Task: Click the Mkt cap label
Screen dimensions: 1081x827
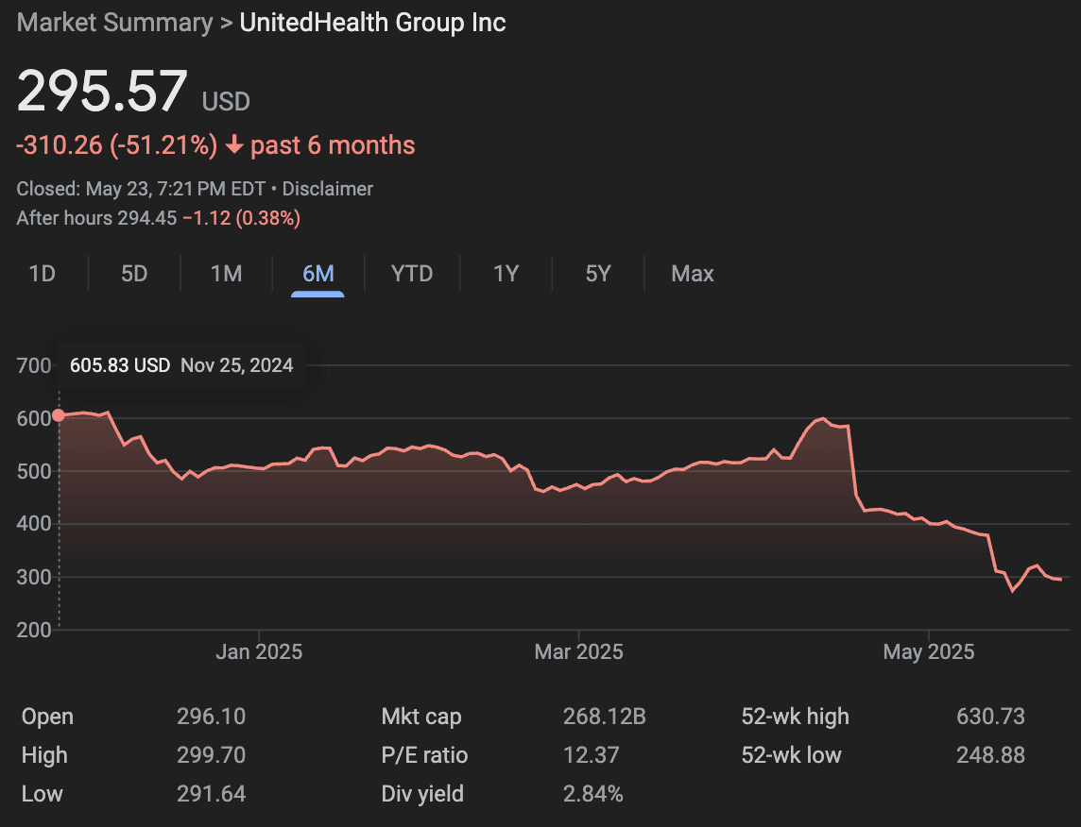Action: [x=421, y=717]
